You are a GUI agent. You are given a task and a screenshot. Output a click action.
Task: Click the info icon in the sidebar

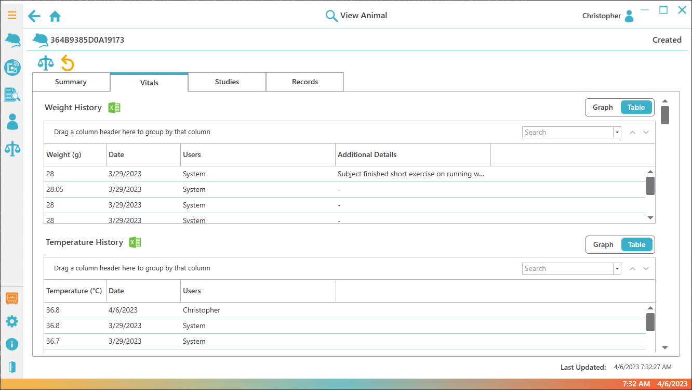(12, 344)
